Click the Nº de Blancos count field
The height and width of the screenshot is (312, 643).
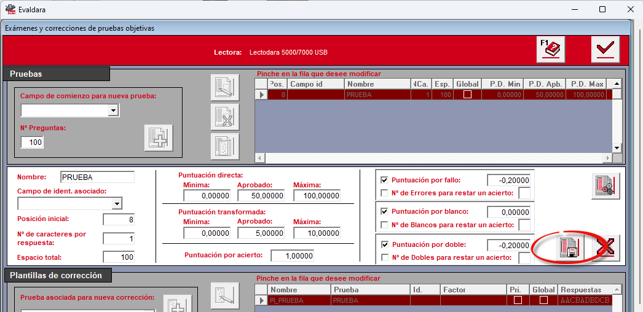coord(524,225)
